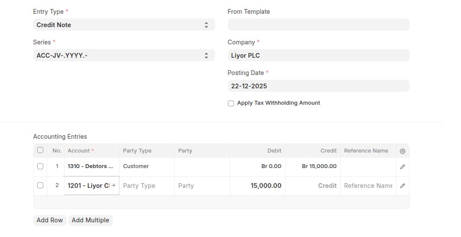This screenshot has width=461, height=237.
Task: Click Reference Name cell in row 2
Action: [368, 186]
